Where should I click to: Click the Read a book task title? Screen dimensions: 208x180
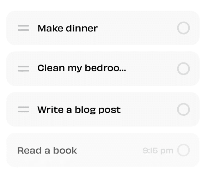pos(47,150)
